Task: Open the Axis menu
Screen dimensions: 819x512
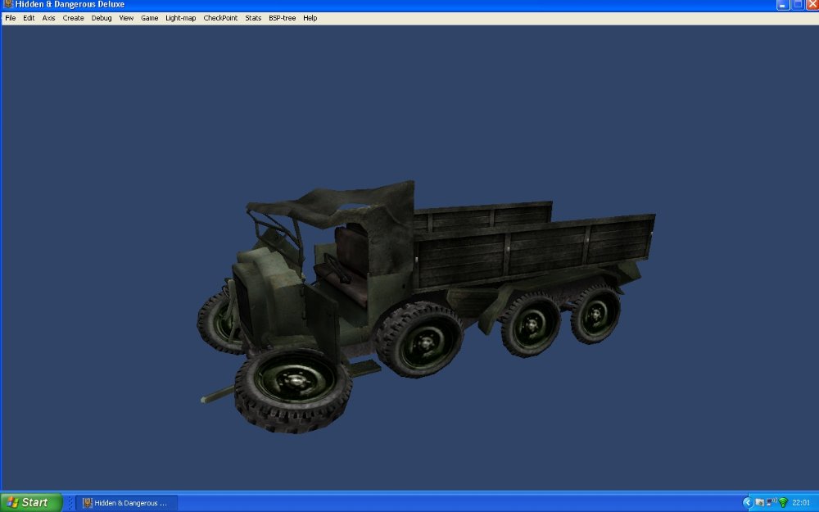Action: coord(48,18)
